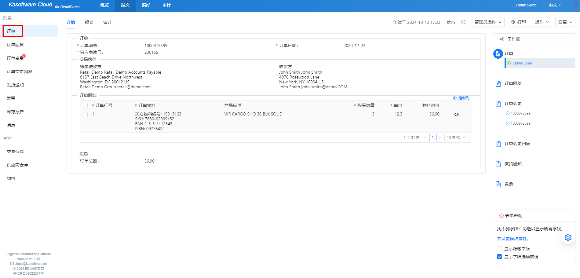Follow the 去设置模块属性 link
The image size is (580, 278).
[513, 239]
